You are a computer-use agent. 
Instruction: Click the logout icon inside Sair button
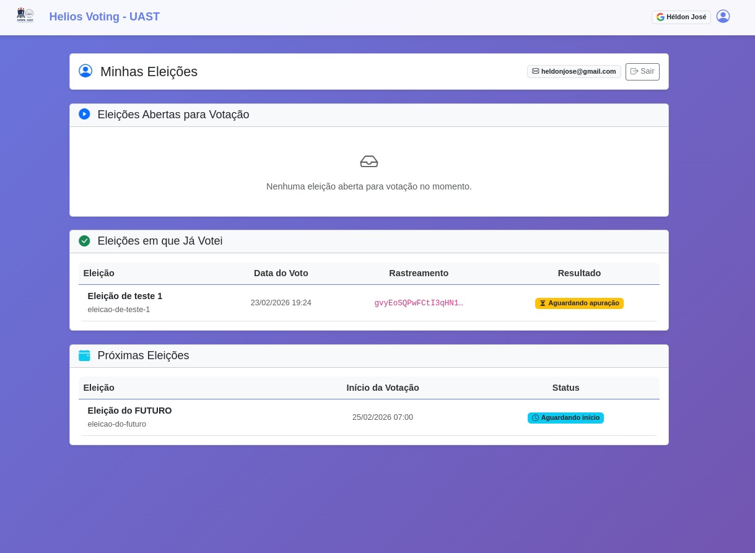coord(634,71)
